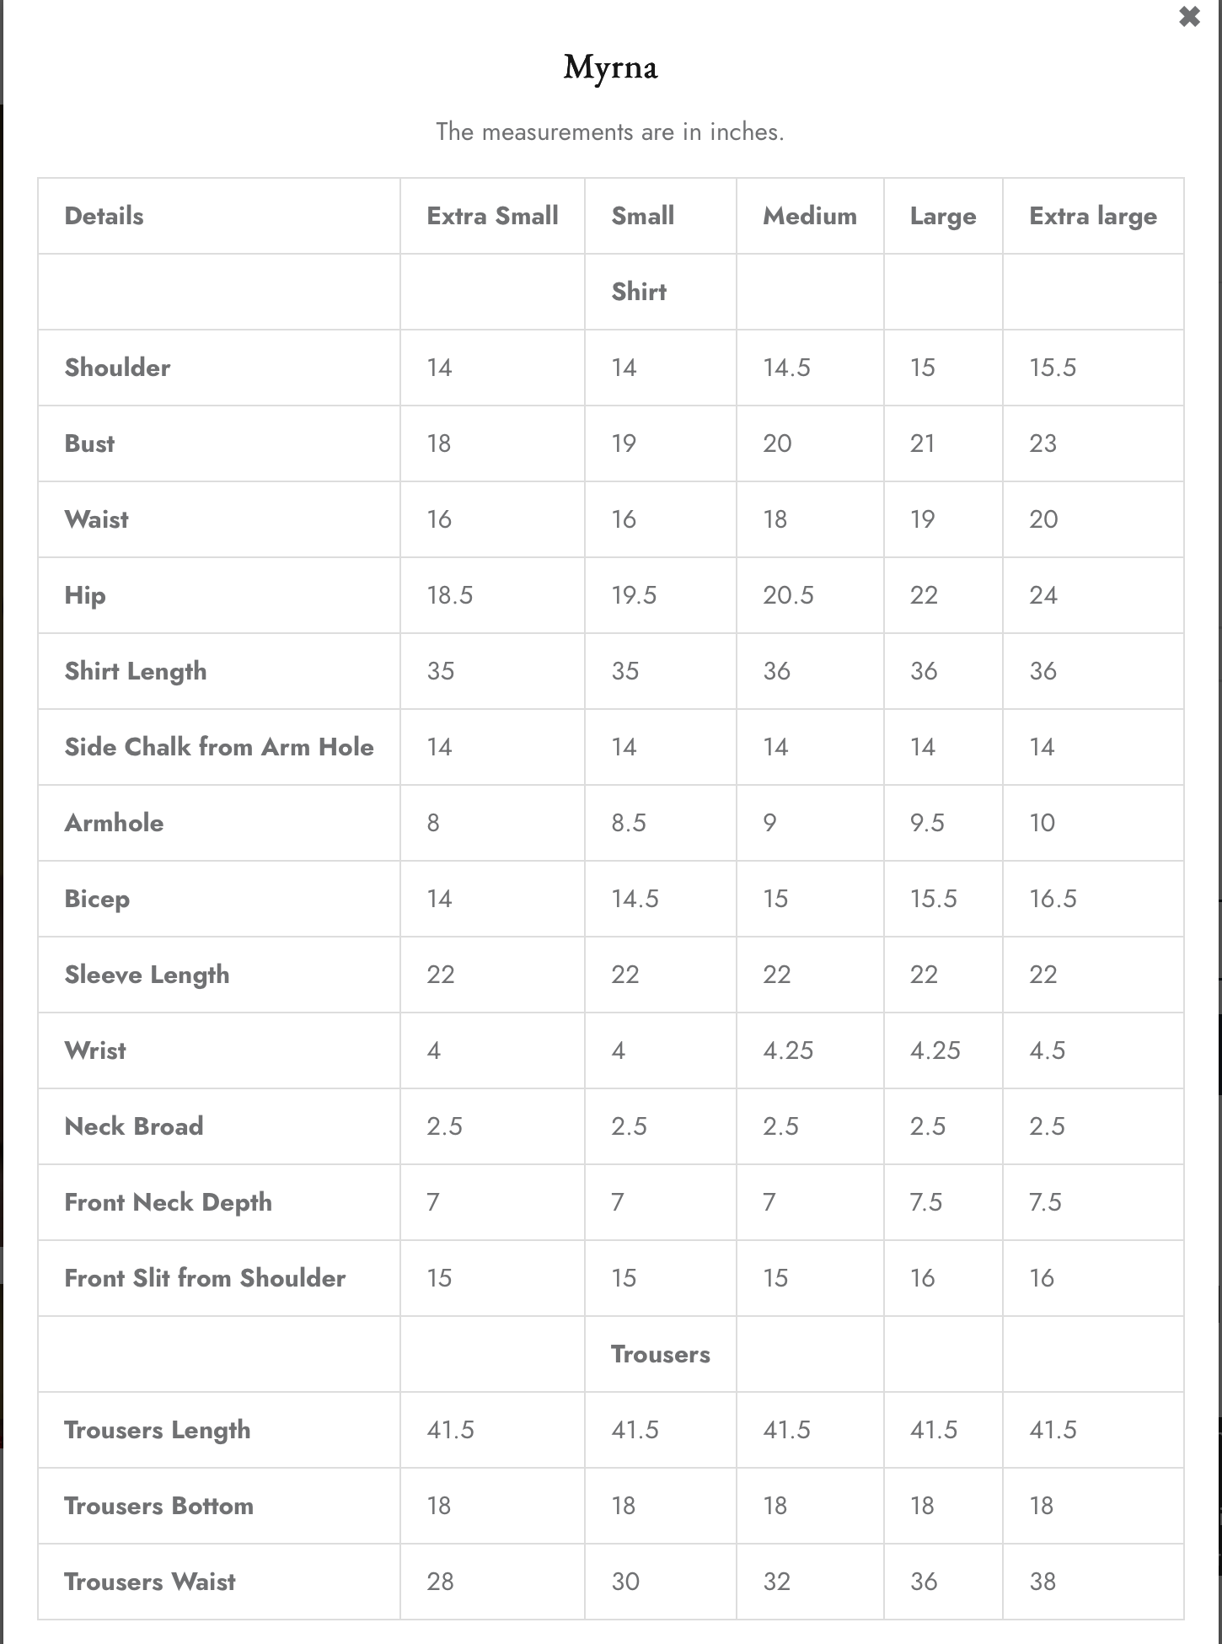Click the Bust row label
Screen dimensions: 1222x1644
(89, 443)
